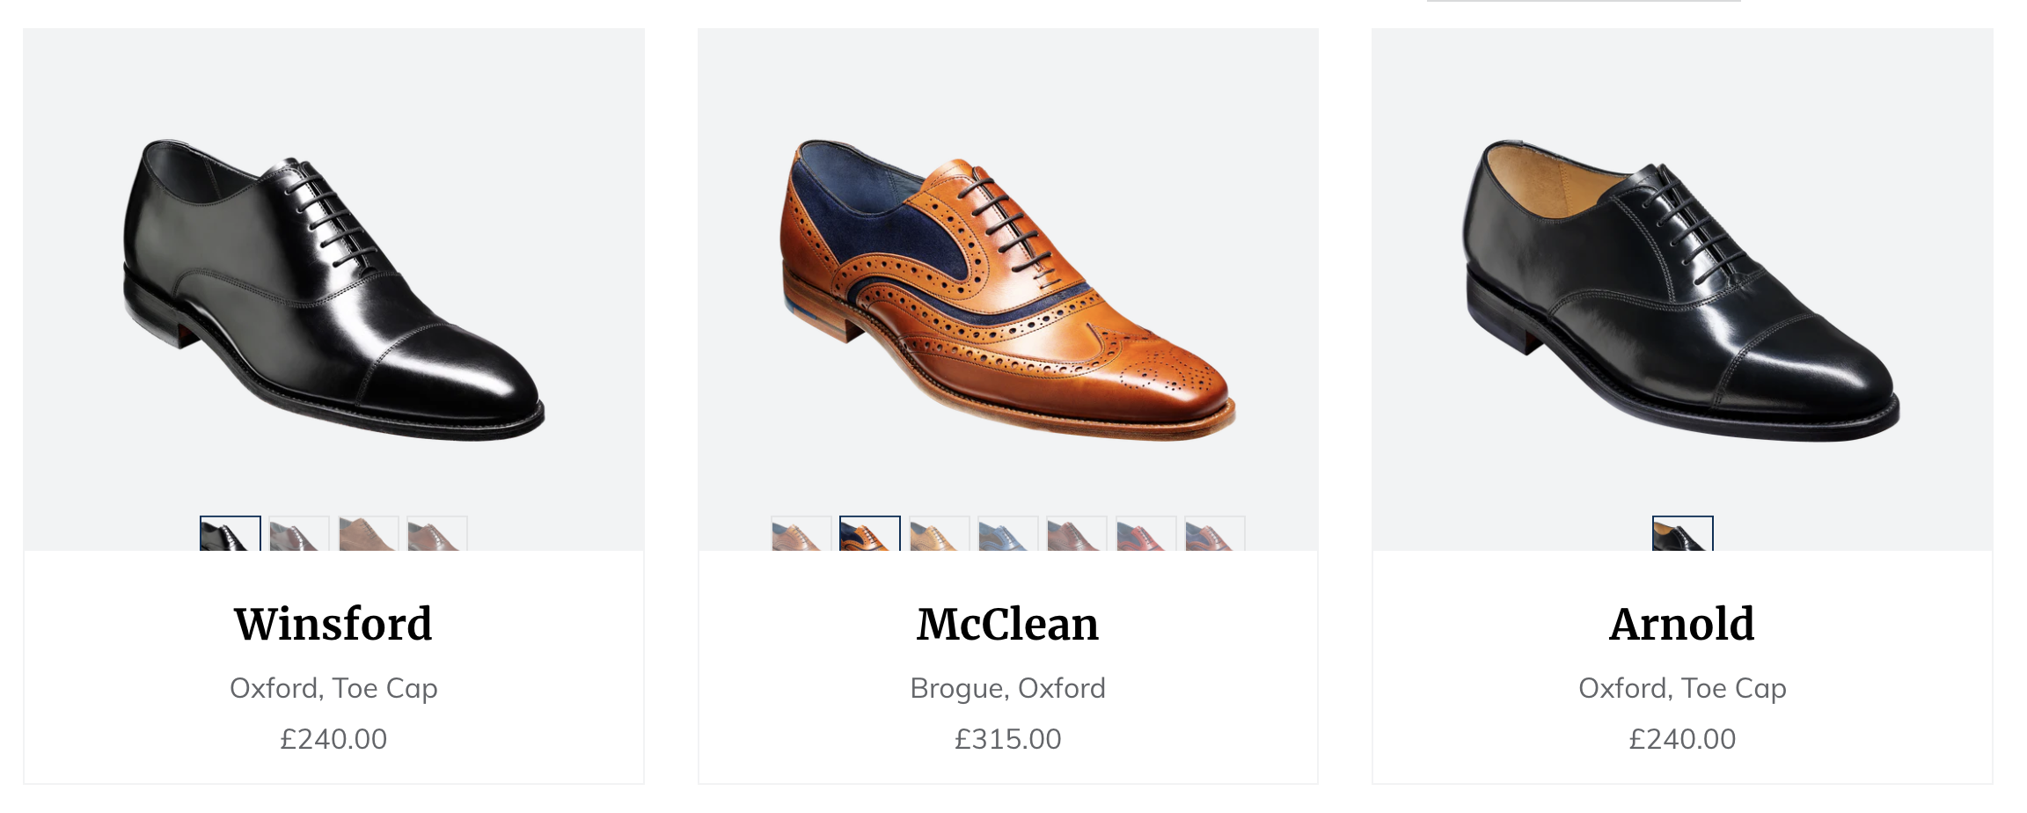The height and width of the screenshot is (813, 2027).
Task: Choose the grey Winsford colour variant thumbnail
Action: pyautogui.click(x=299, y=534)
